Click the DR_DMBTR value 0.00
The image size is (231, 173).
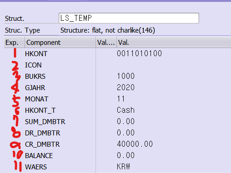click(126, 133)
